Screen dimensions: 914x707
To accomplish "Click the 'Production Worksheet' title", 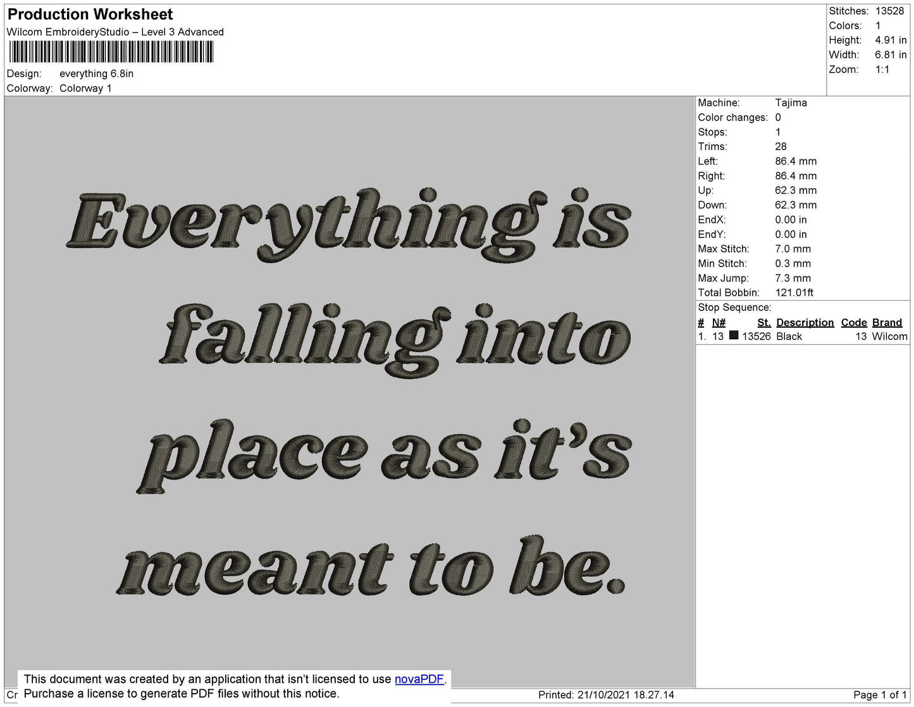I will click(x=90, y=15).
